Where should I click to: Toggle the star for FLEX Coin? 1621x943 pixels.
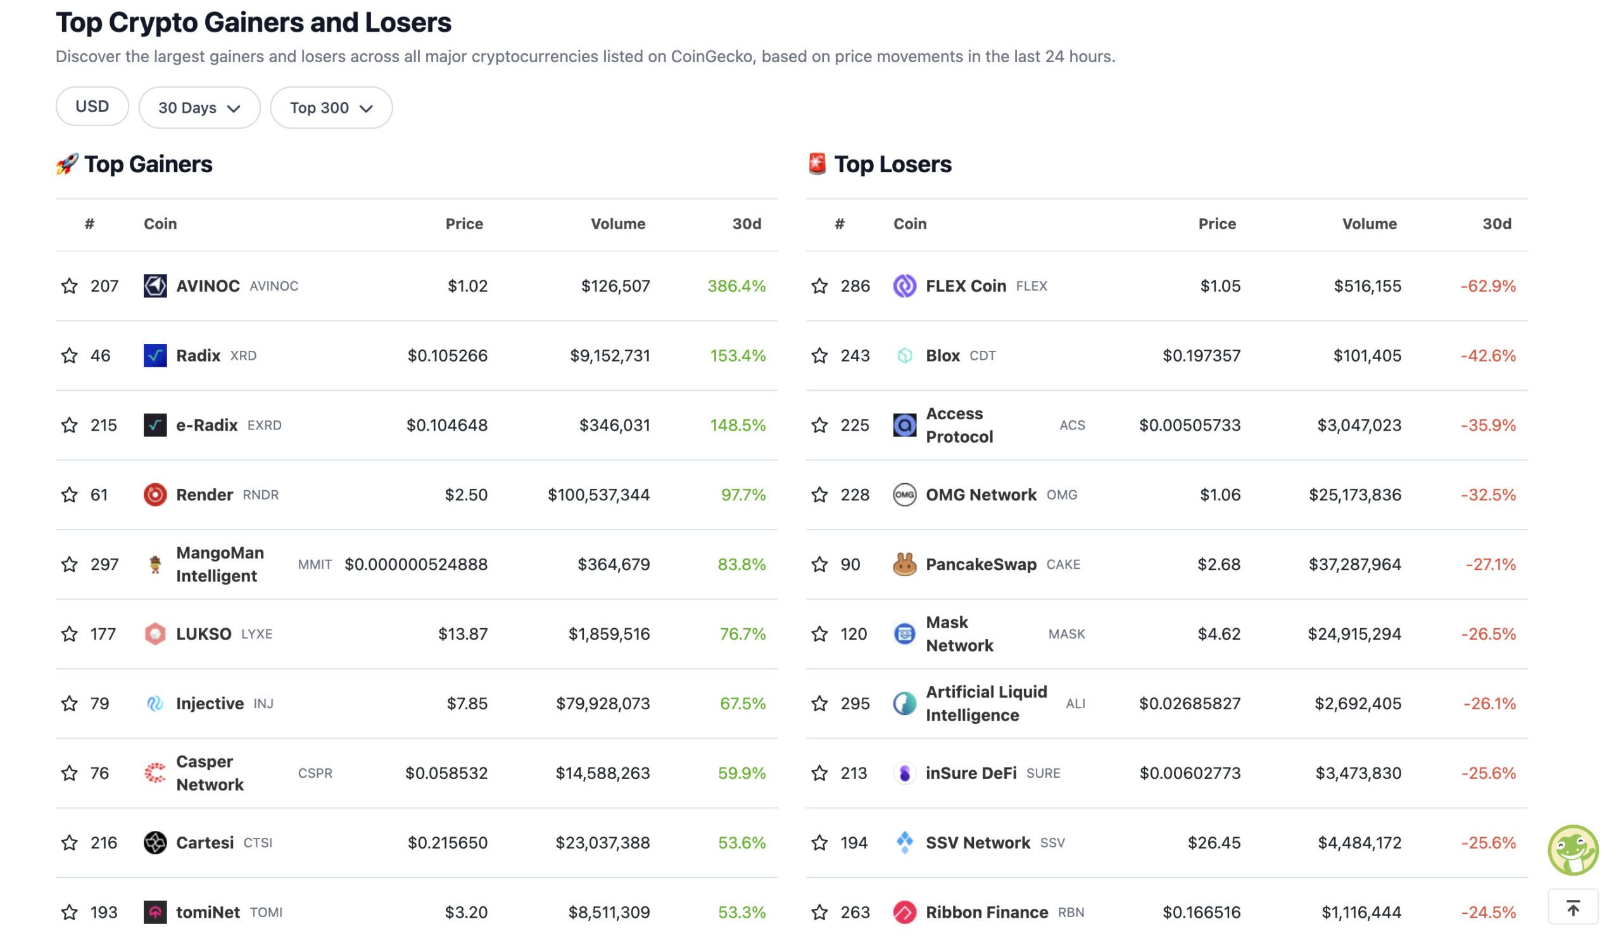click(819, 286)
